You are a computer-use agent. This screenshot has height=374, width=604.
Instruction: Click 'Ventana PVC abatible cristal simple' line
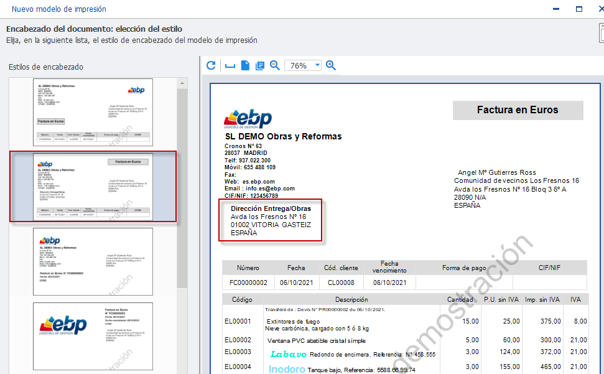(316, 341)
